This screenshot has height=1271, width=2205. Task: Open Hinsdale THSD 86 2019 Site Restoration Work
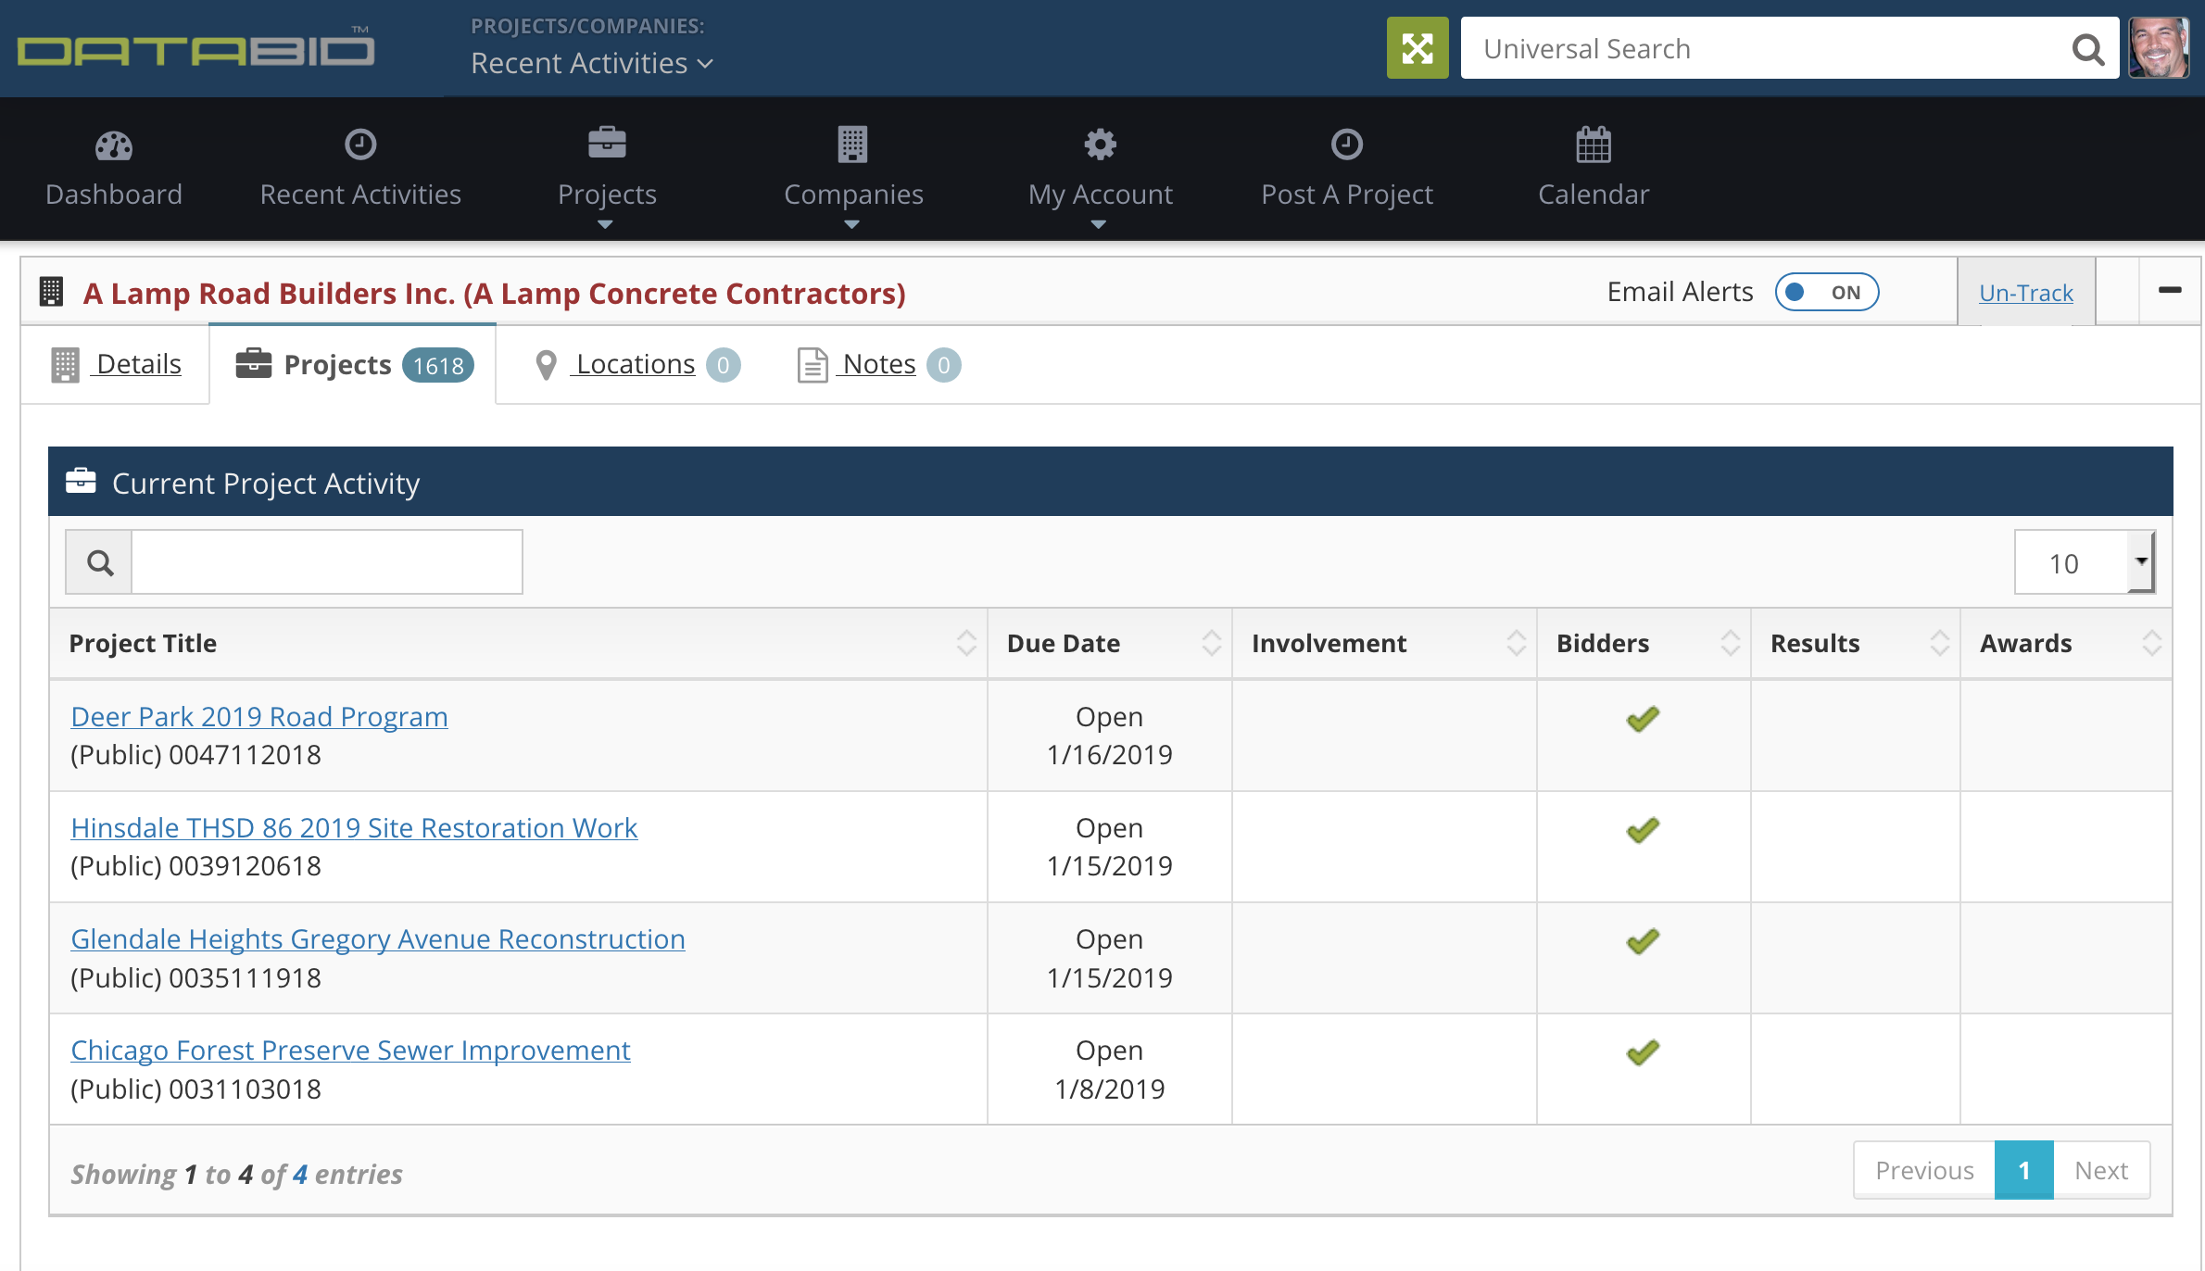354,828
